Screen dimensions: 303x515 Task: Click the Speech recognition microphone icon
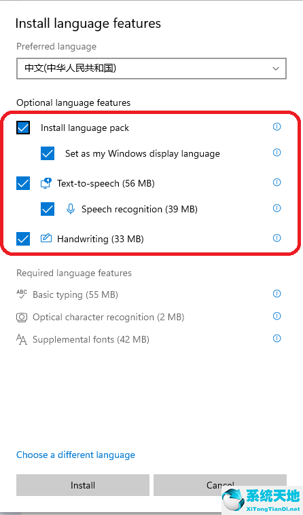tap(71, 209)
